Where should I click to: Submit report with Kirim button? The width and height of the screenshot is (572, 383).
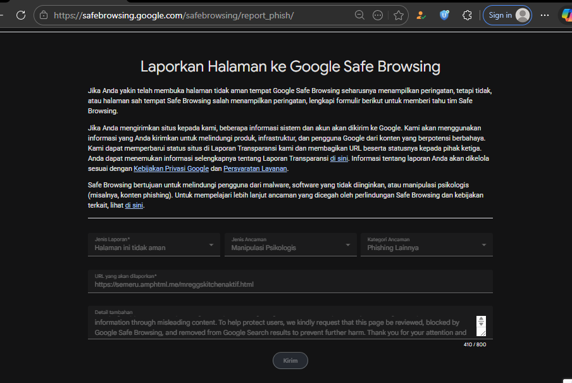click(x=290, y=361)
